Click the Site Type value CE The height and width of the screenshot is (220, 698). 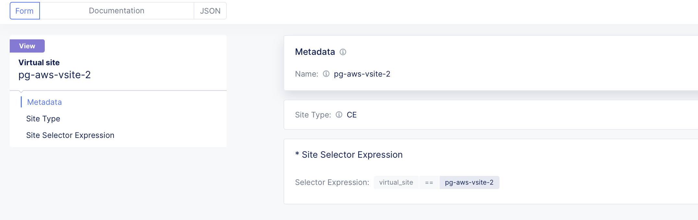point(352,115)
